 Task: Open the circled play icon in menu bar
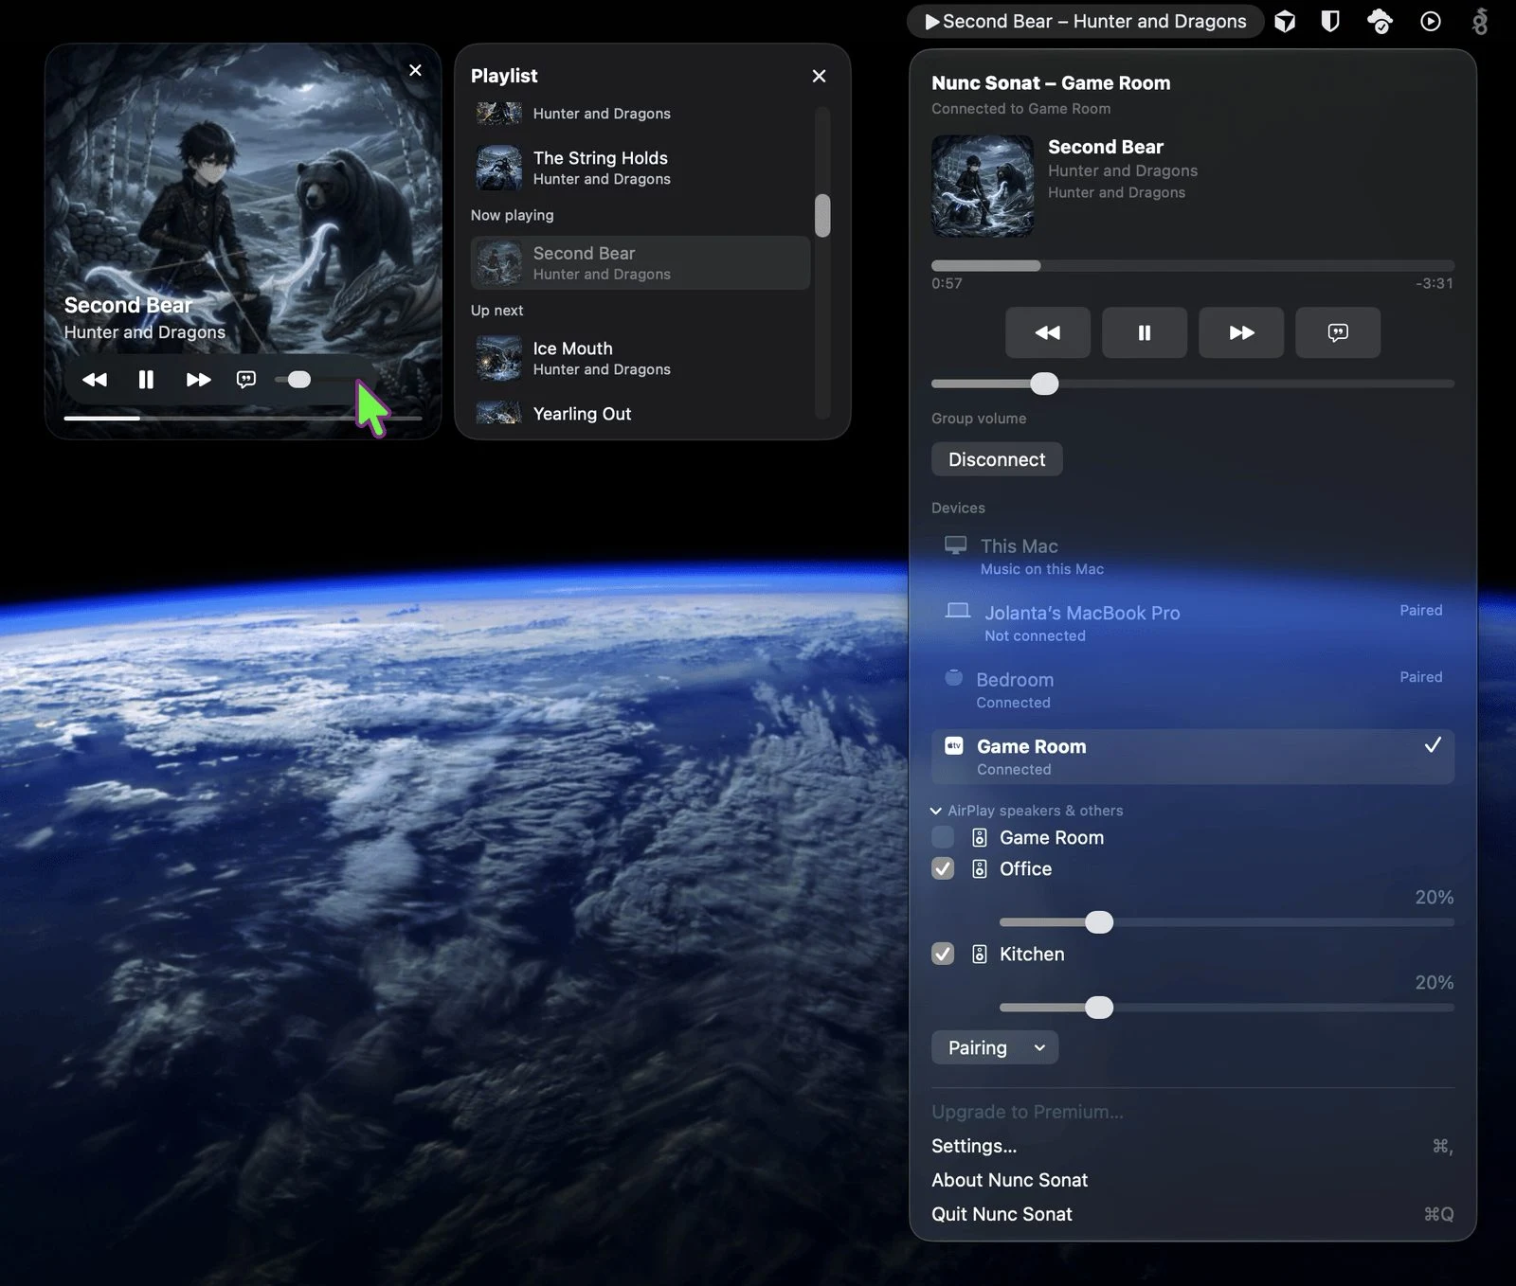point(1431,22)
